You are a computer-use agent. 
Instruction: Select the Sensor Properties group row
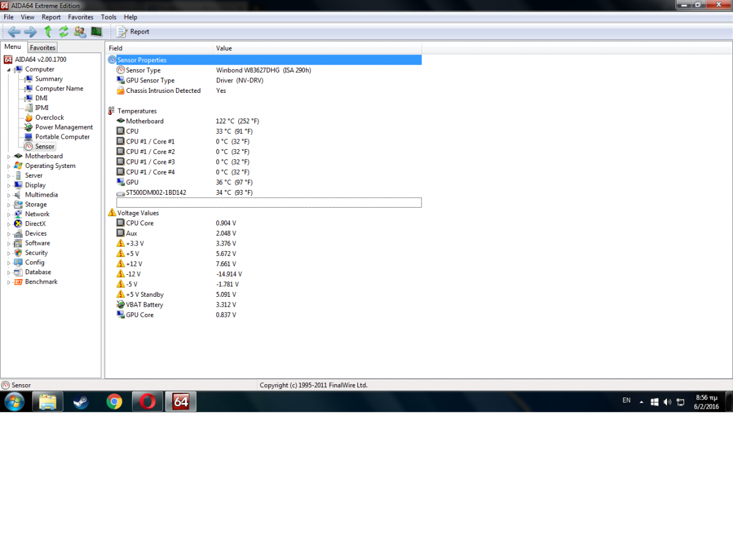(x=264, y=60)
